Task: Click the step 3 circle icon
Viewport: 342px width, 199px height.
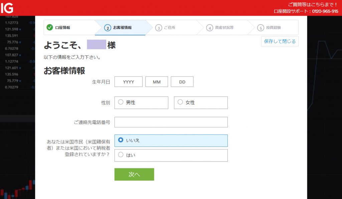Action: click(x=159, y=28)
